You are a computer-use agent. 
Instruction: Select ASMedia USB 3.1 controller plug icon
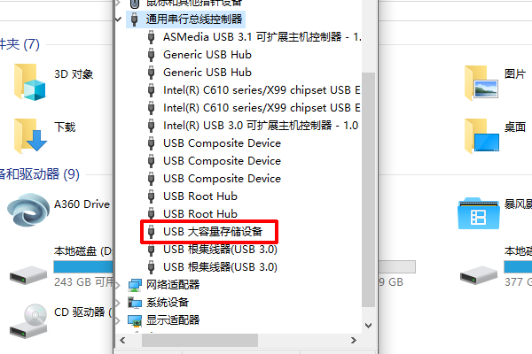coord(152,37)
